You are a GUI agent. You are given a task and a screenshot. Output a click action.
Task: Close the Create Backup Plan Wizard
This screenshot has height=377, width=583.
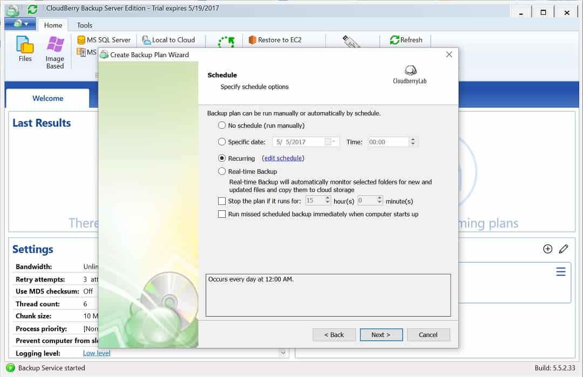pyautogui.click(x=449, y=54)
